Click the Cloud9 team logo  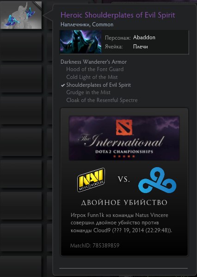[x=157, y=180]
